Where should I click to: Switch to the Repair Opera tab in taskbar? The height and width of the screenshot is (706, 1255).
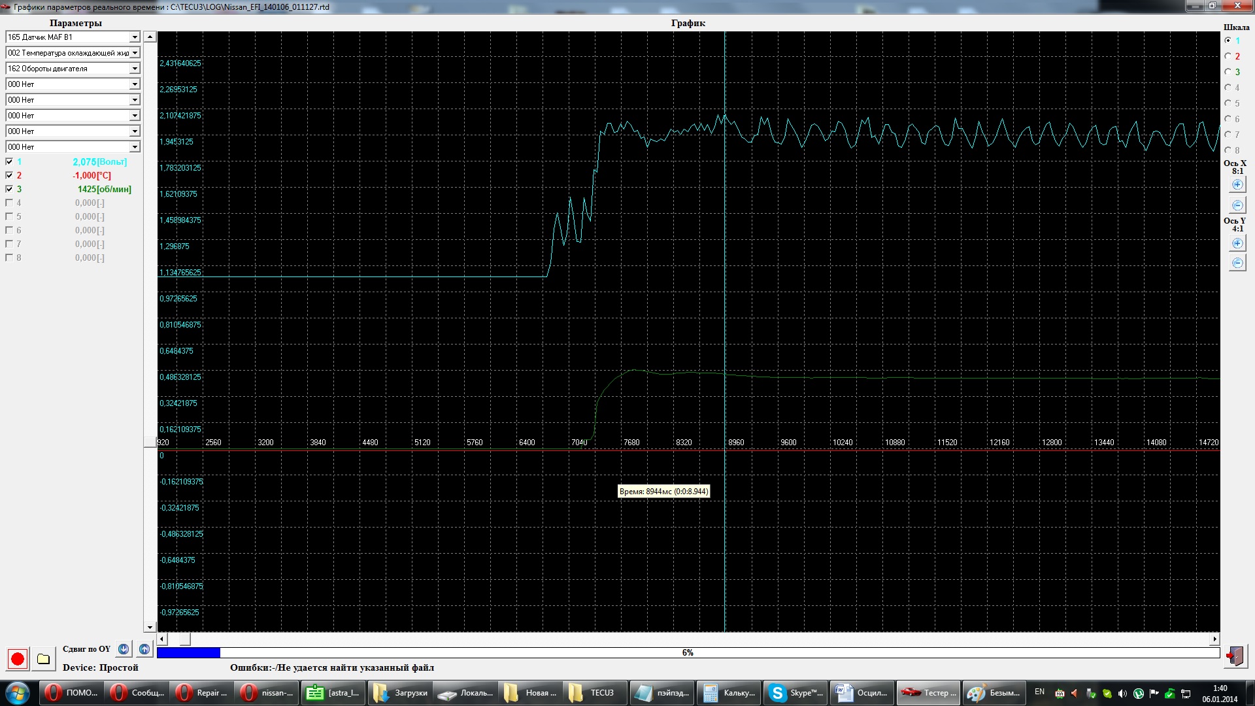tap(202, 693)
